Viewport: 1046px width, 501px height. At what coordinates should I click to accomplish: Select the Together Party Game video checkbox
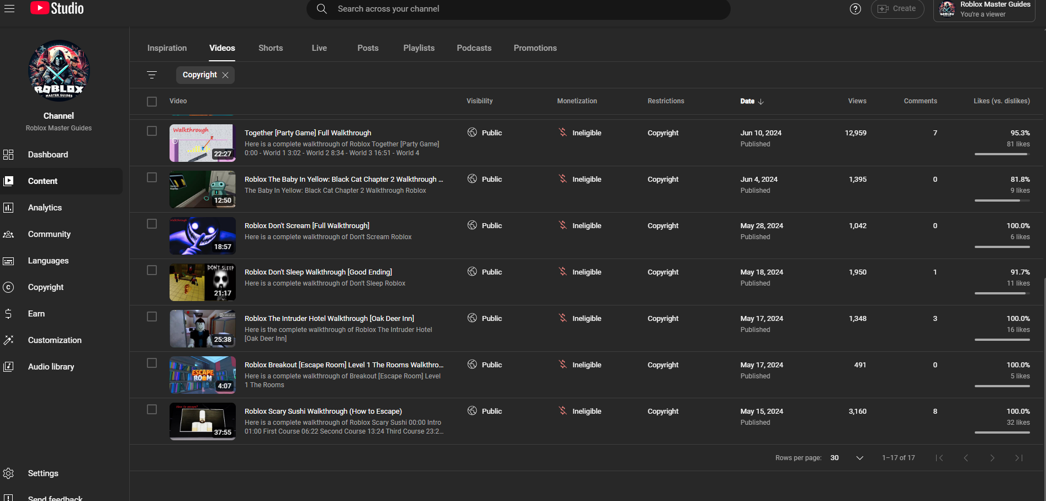point(152,131)
